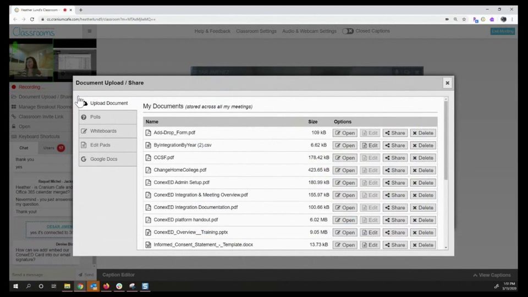Click the CCSF.pdf file icon

(148, 158)
